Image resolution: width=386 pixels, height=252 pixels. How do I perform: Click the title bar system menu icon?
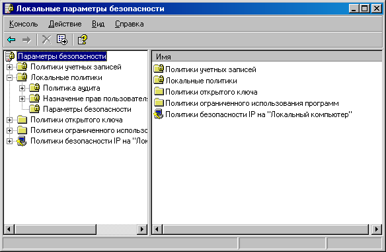pyautogui.click(x=9, y=9)
